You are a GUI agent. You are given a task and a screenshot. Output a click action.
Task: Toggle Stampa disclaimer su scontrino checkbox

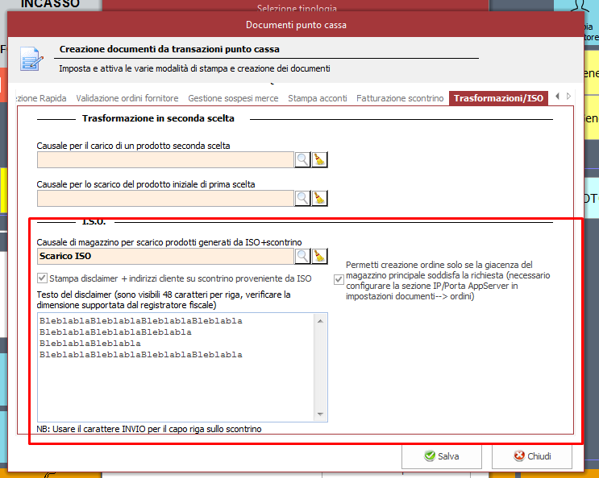(x=43, y=278)
